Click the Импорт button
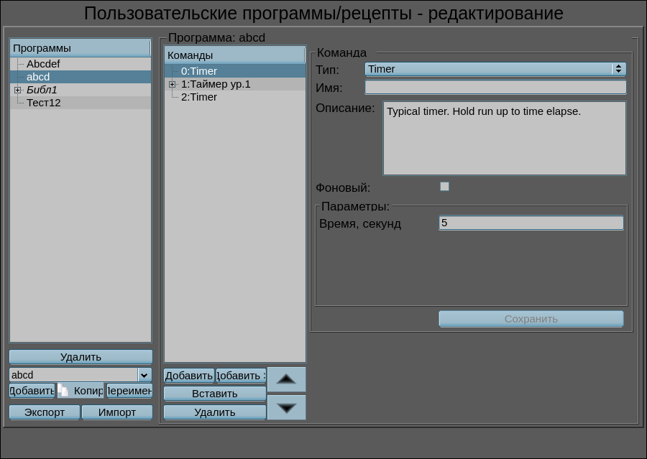 (117, 412)
